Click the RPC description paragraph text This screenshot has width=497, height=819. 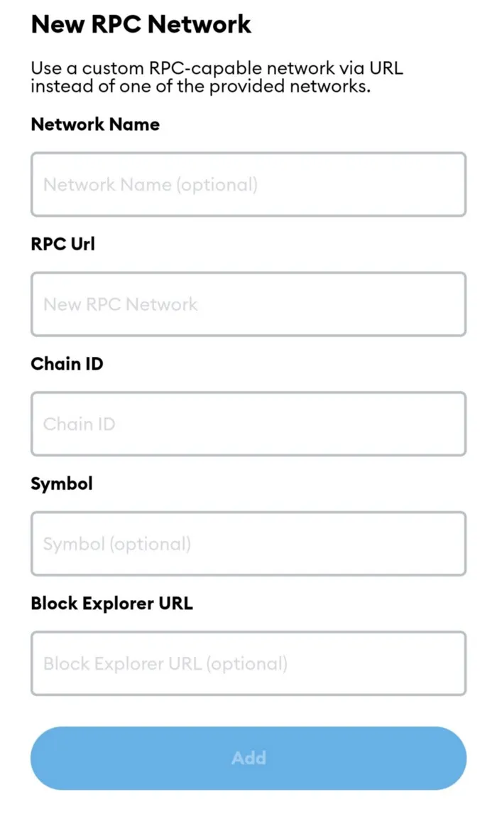click(x=217, y=77)
